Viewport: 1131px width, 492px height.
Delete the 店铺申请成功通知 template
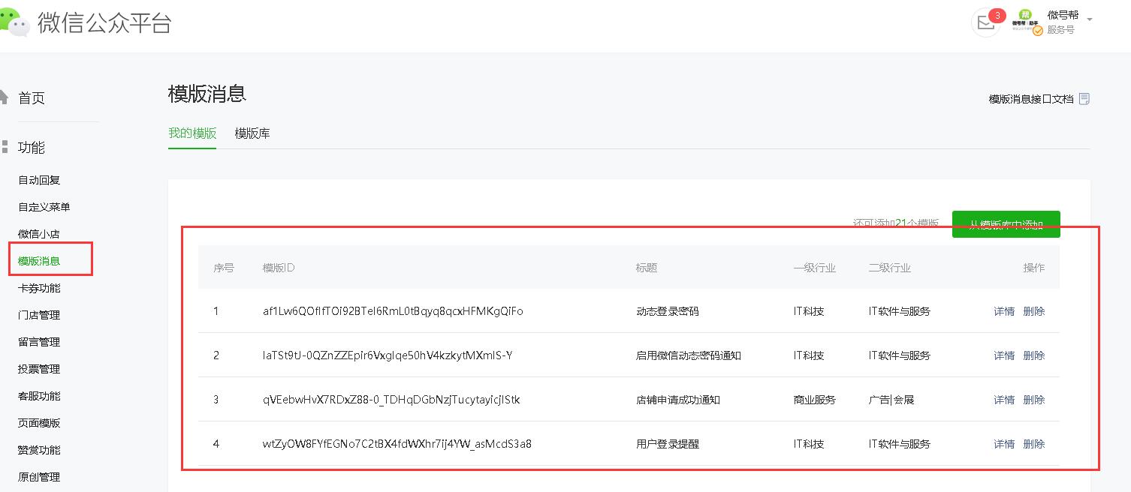[1034, 400]
